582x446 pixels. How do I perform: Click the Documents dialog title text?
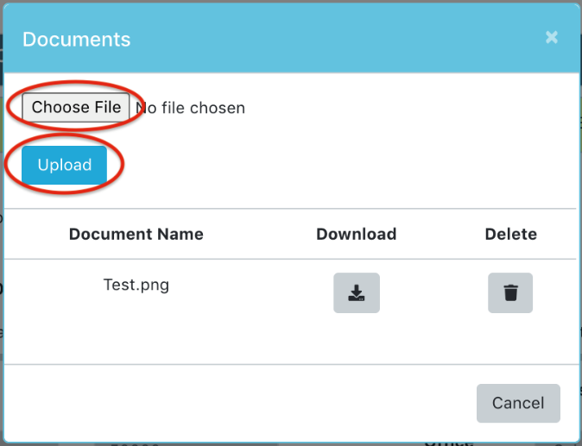click(x=77, y=40)
